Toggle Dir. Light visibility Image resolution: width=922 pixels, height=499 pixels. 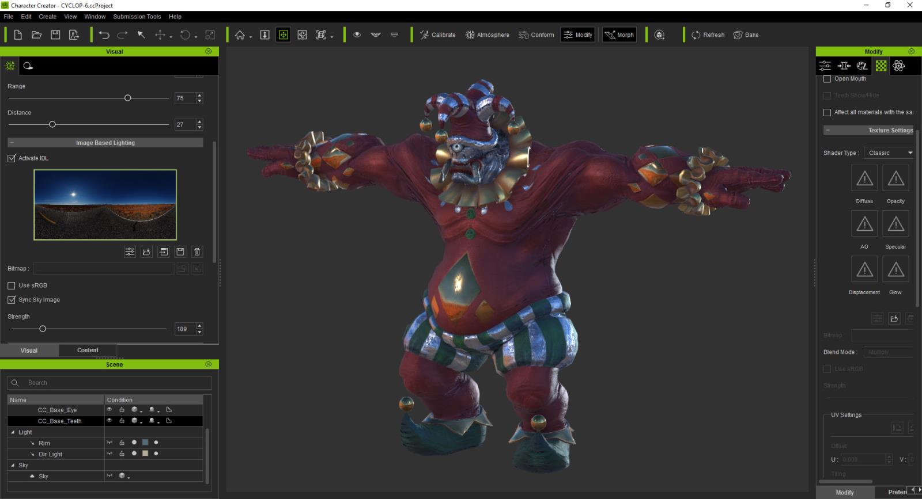(x=109, y=454)
